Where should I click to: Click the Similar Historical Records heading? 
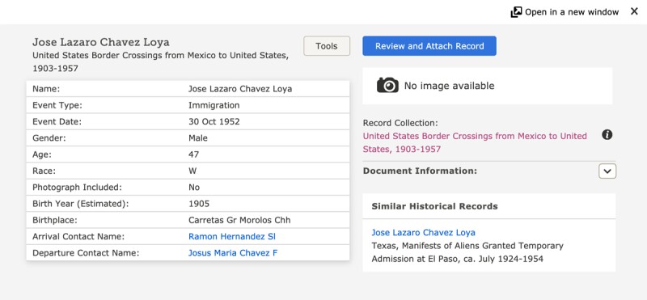[434, 206]
